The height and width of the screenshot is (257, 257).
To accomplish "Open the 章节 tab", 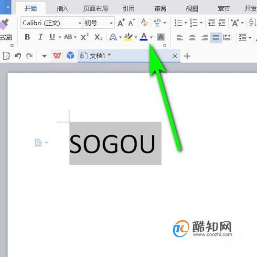I will point(223,8).
